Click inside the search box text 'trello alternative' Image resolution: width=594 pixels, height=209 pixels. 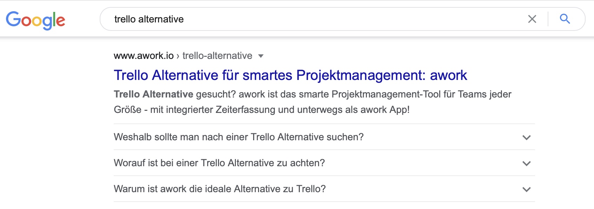click(149, 19)
